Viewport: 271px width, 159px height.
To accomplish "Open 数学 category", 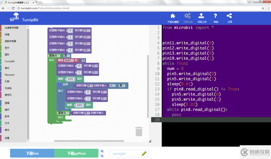I will (7, 116).
